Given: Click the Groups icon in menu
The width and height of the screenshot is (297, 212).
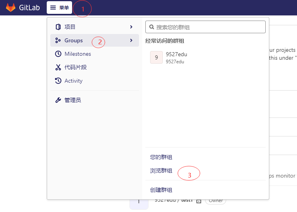Looking at the screenshot, I should point(58,40).
